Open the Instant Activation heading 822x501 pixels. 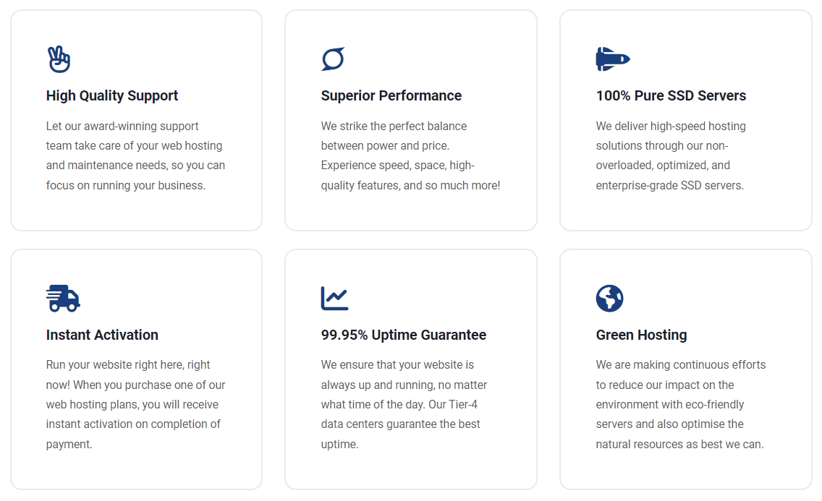102,335
